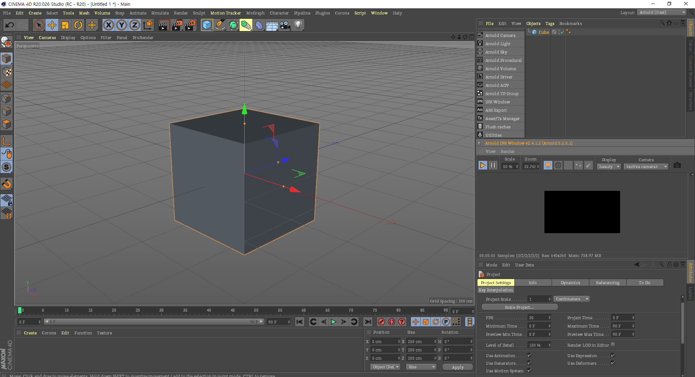Click the Coordinate System icon
Image resolution: width=695 pixels, height=377 pixels.
148,25
